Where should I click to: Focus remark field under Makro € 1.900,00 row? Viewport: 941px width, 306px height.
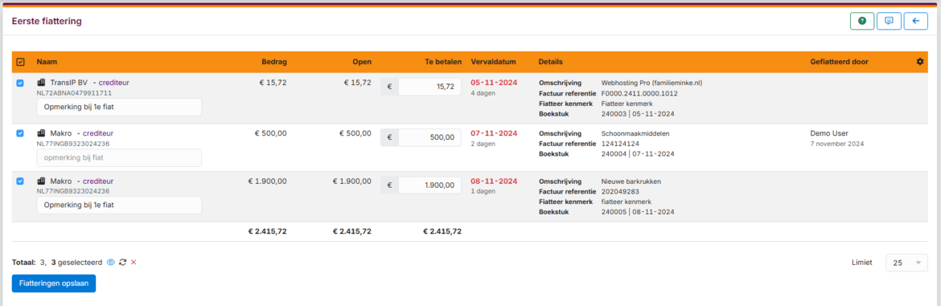tap(119, 205)
